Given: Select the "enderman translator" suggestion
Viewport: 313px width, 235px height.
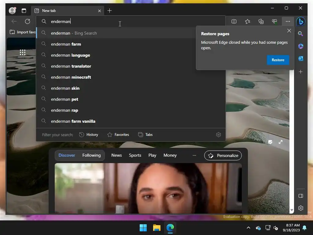Looking at the screenshot, I should pos(116,66).
